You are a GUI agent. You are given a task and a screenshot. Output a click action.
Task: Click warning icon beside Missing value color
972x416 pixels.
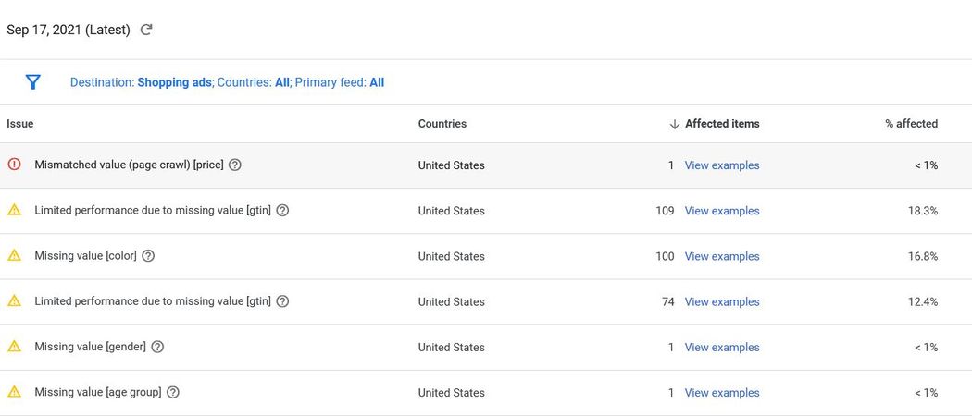(x=14, y=255)
